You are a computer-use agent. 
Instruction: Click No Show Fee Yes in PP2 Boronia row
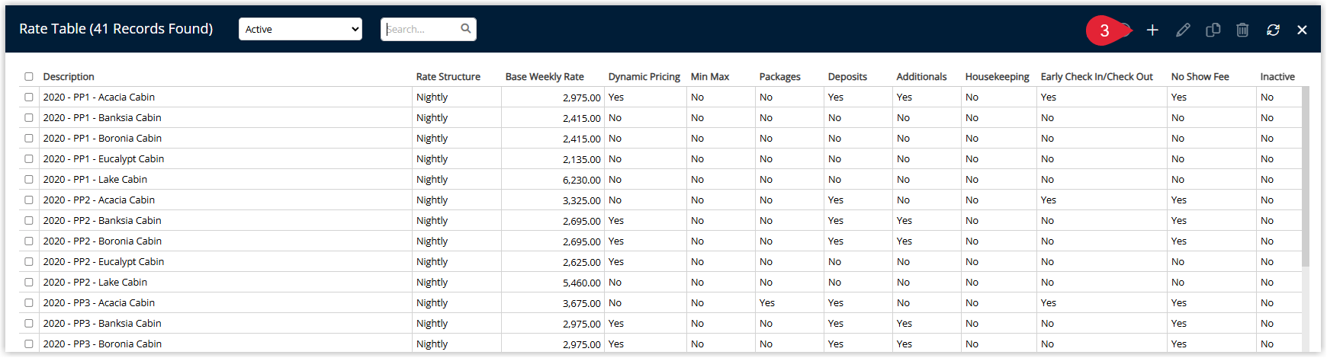(1179, 241)
